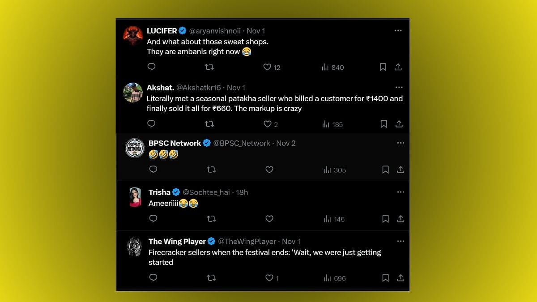Repost Akshat's patakha seller tweet
Viewport: 537px width, 302px height.
[209, 124]
